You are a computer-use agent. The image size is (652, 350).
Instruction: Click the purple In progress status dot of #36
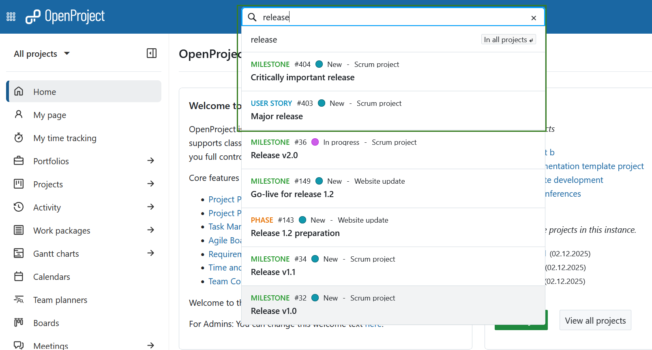[x=315, y=142]
